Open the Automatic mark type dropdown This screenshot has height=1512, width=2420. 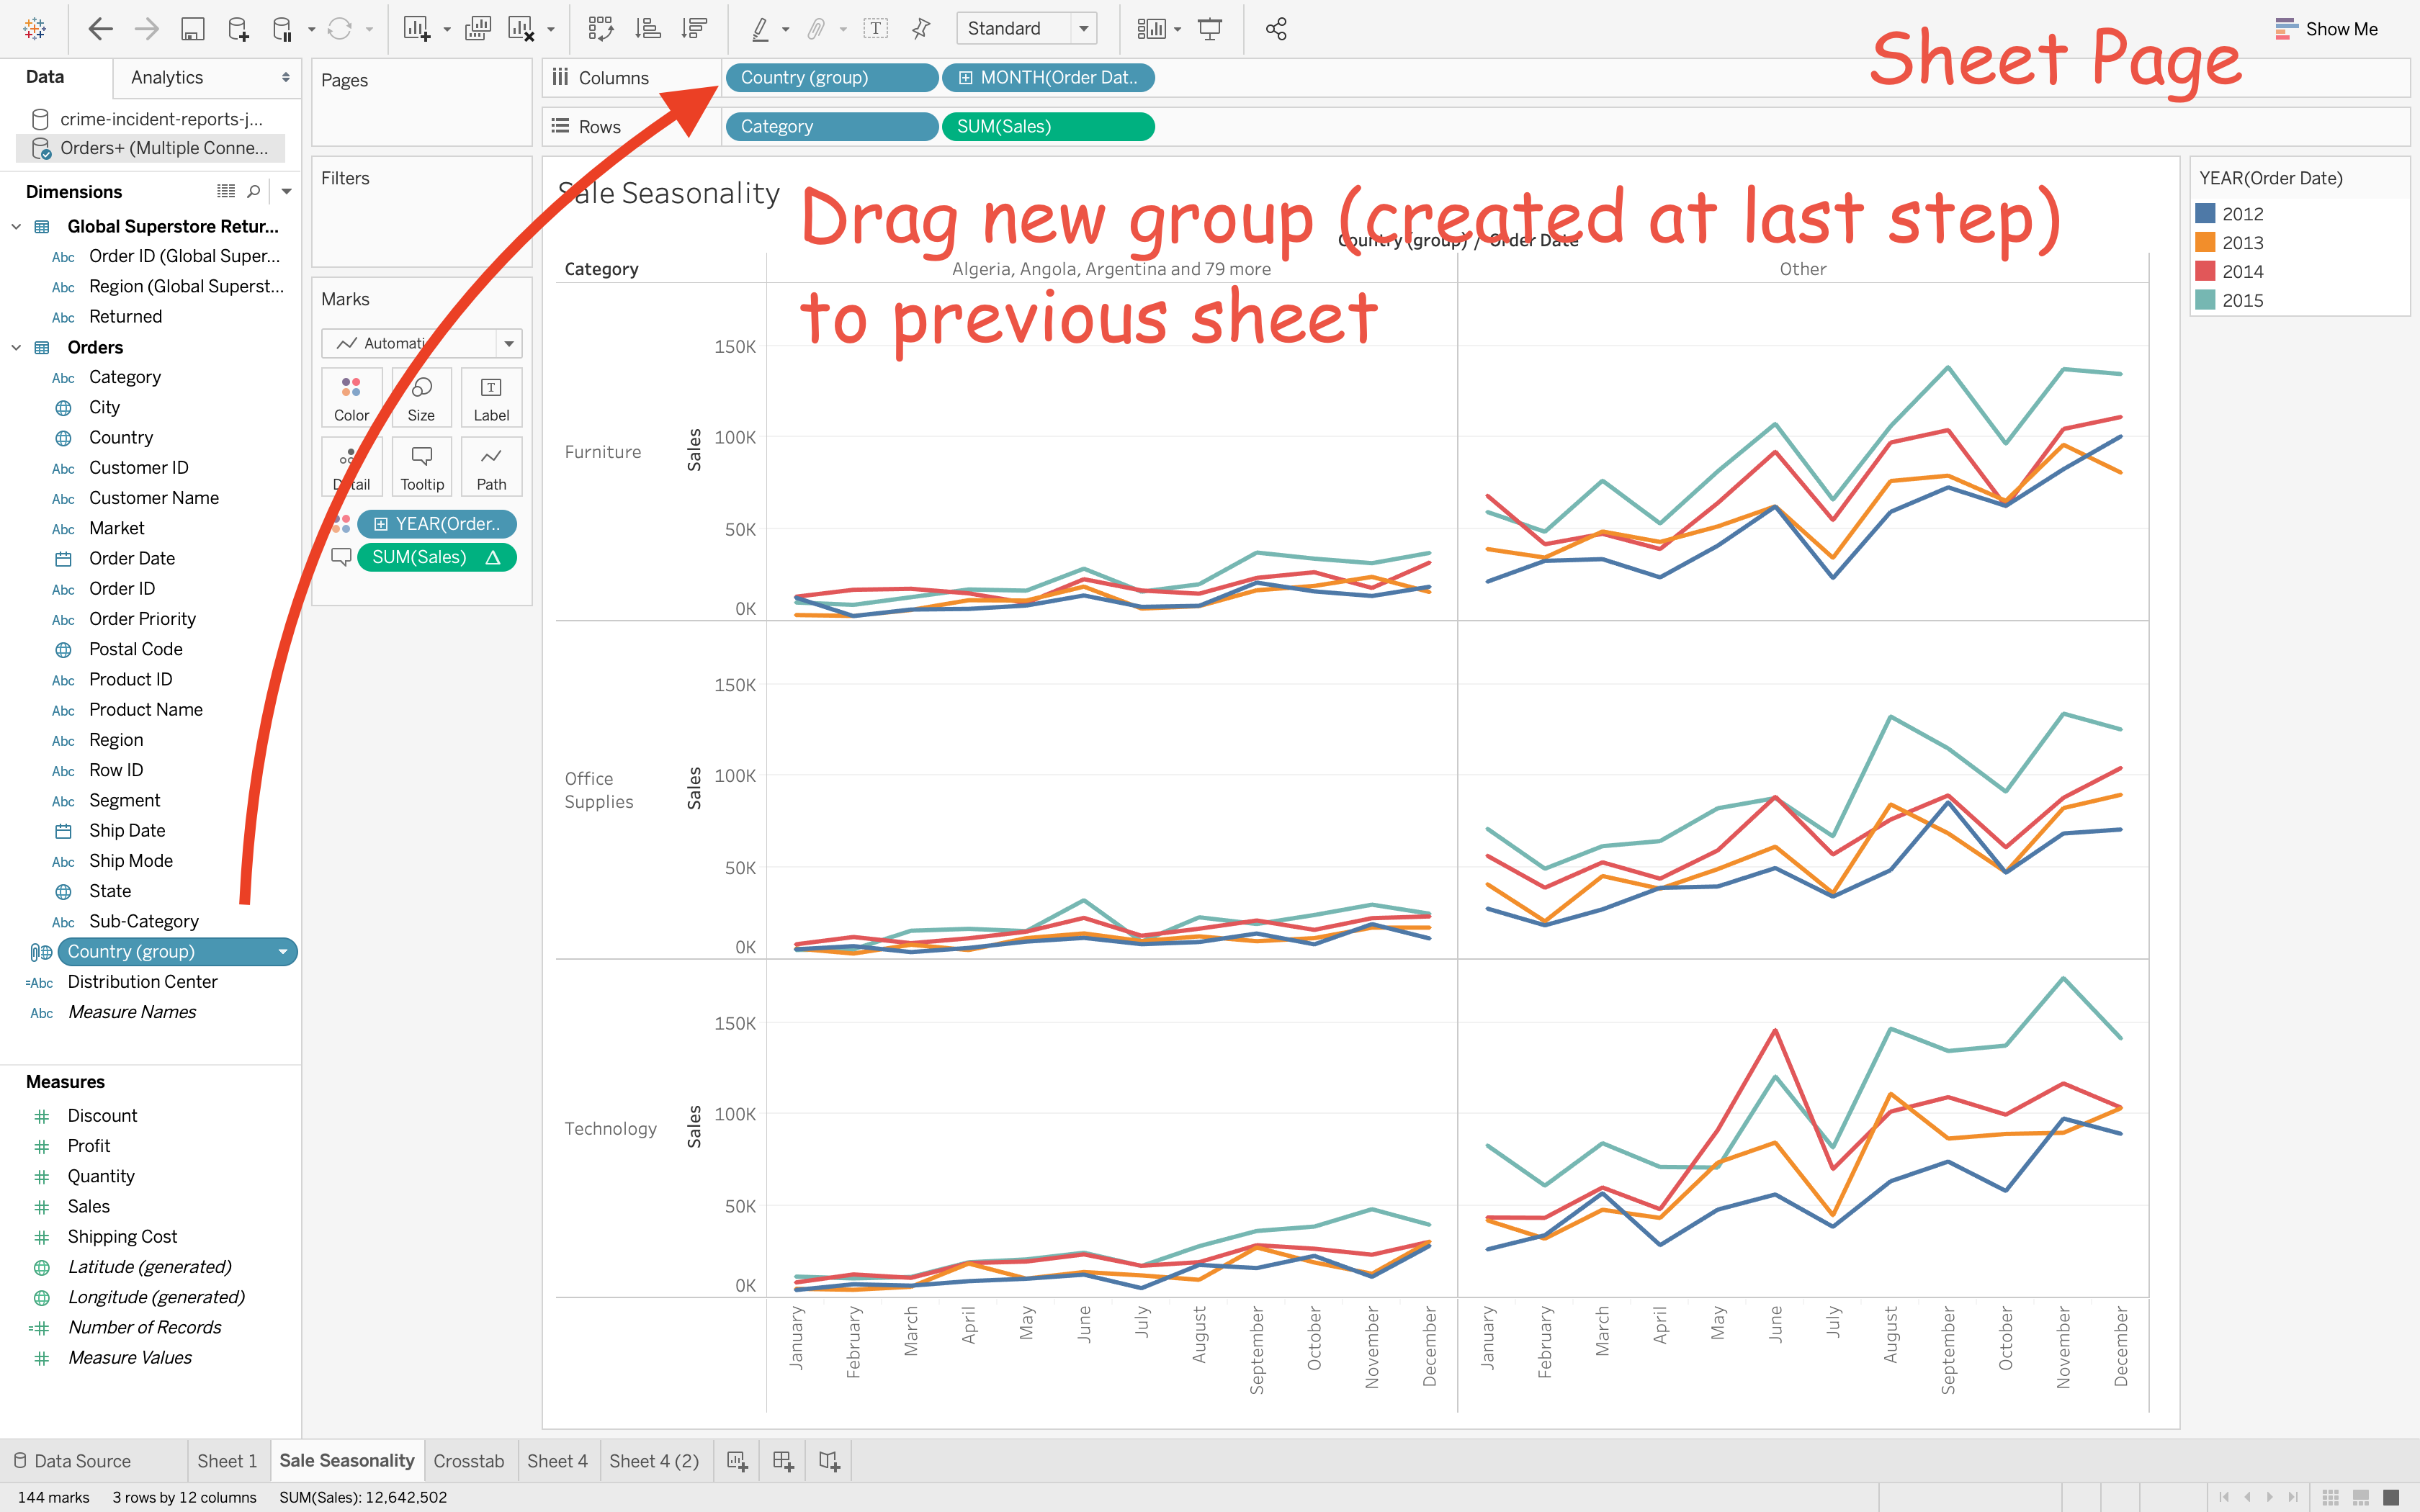509,343
